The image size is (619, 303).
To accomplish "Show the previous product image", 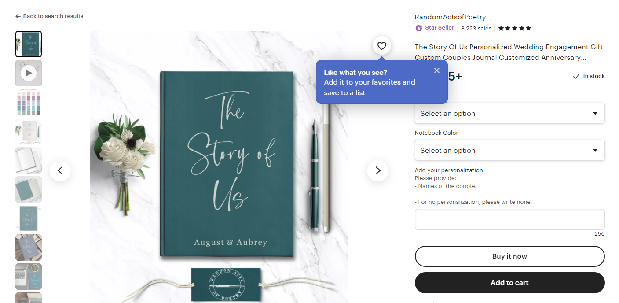I will coord(60,170).
